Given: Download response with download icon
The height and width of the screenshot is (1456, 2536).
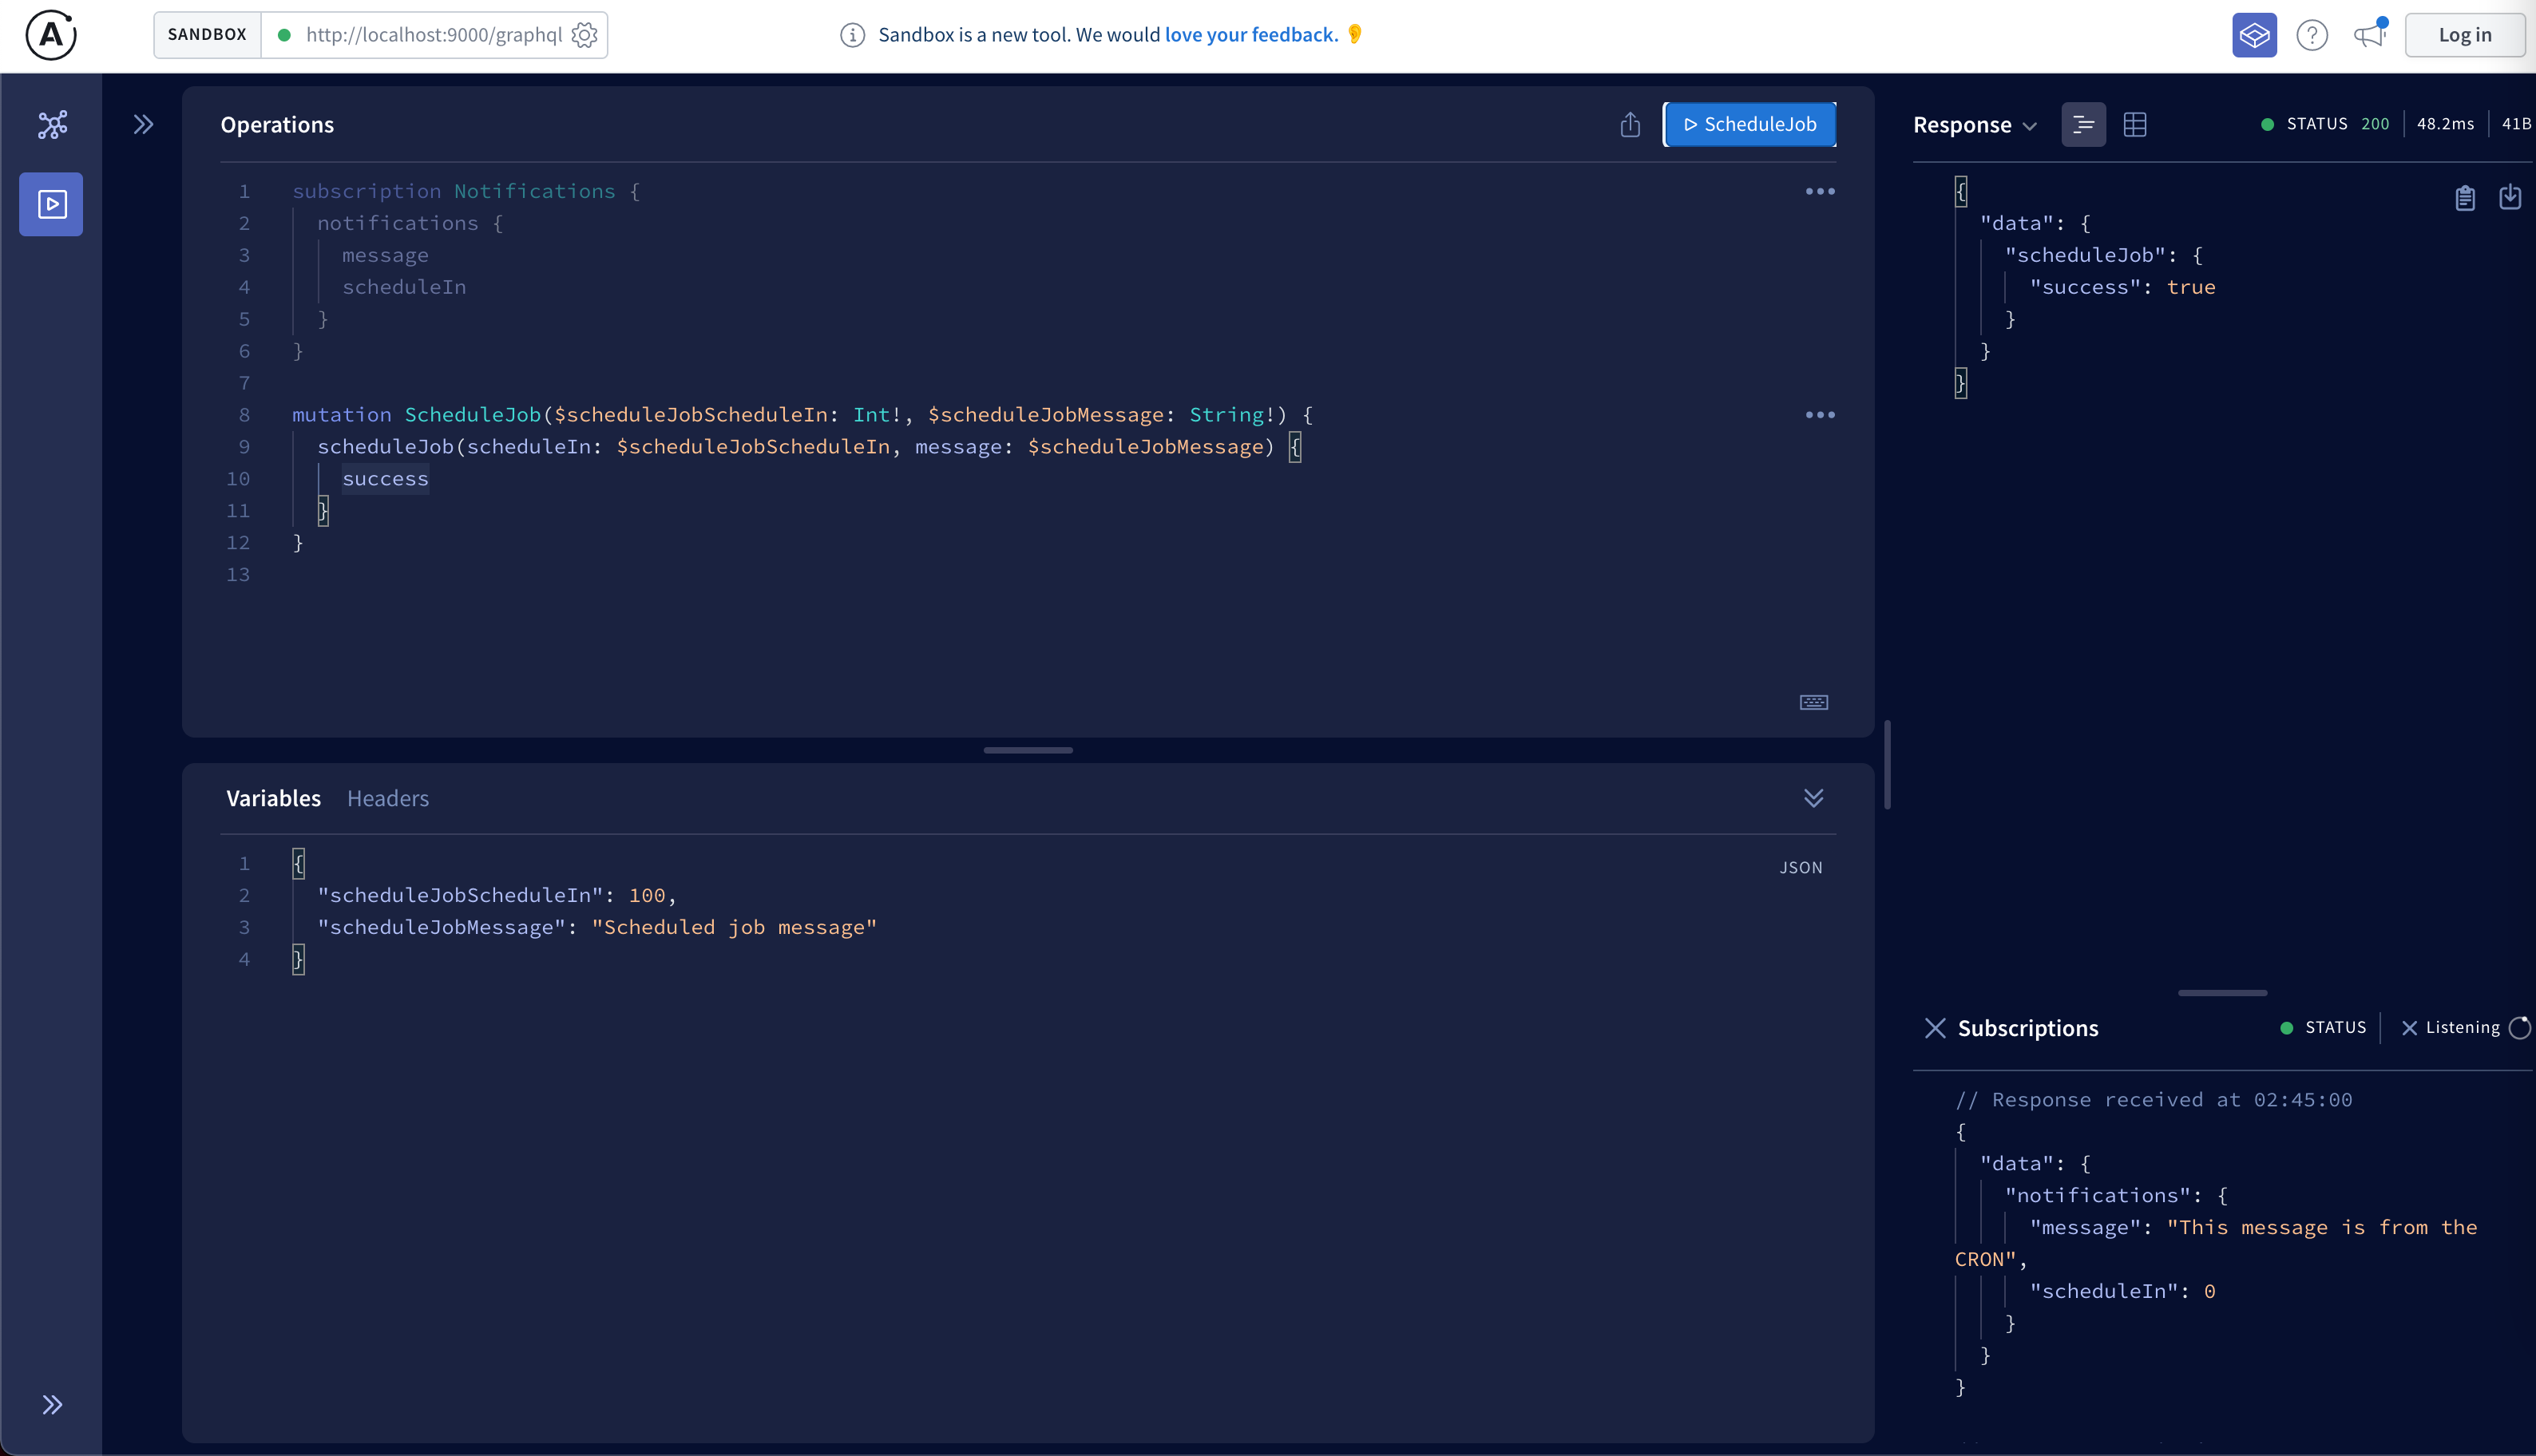Looking at the screenshot, I should 2510,197.
